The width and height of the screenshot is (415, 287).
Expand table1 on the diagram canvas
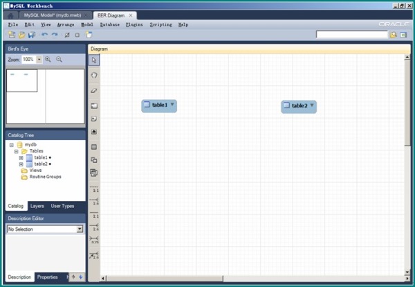[172, 105]
